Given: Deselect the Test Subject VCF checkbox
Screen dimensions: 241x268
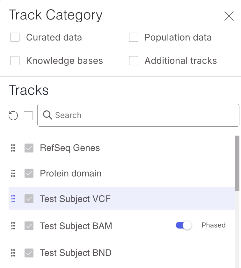Looking at the screenshot, I should tap(29, 199).
